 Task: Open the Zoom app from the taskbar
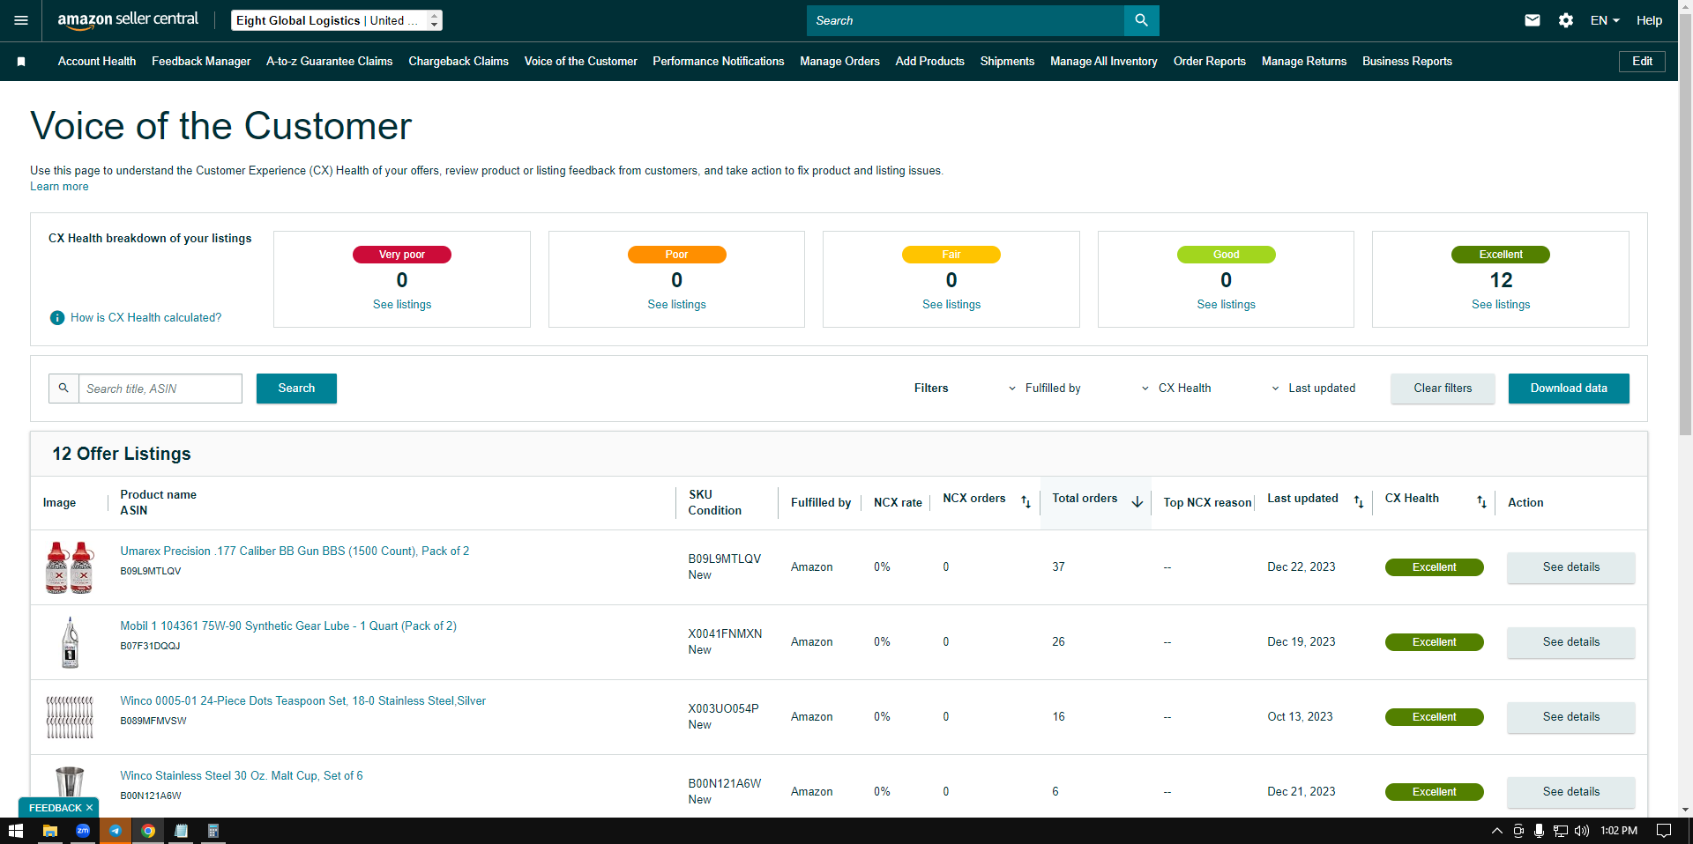(83, 831)
